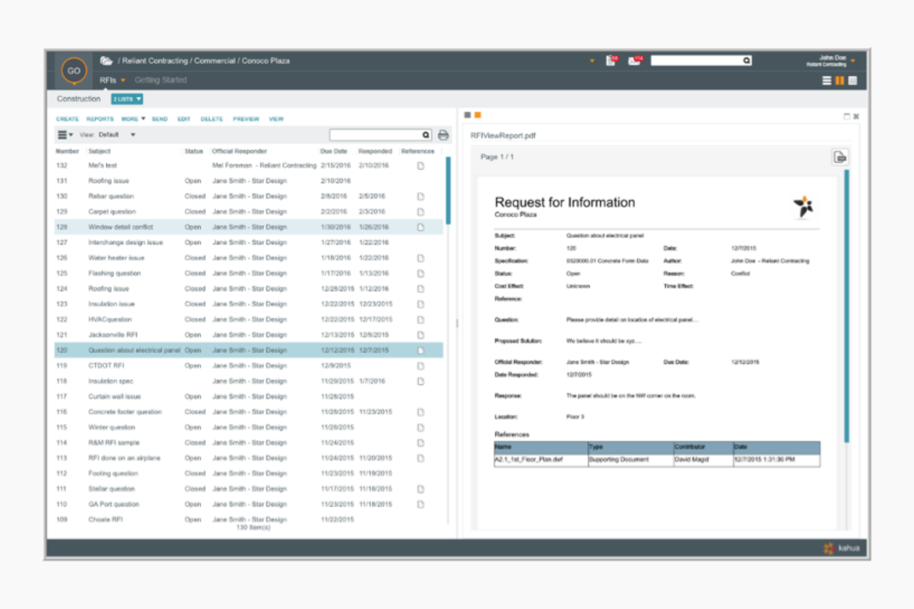Maximize the preview pane
This screenshot has width=914, height=609.
tap(847, 116)
